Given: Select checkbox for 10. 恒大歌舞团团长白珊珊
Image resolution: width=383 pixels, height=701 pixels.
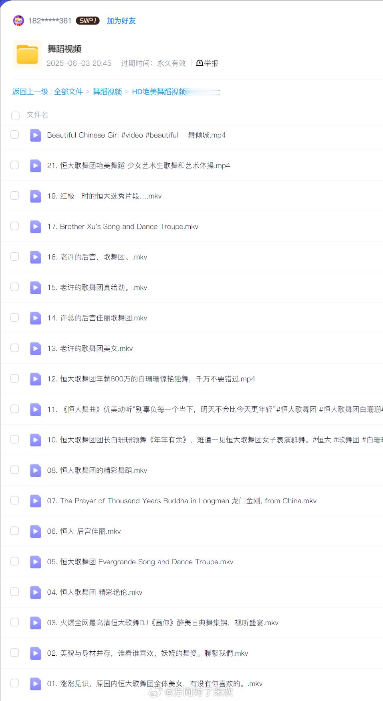Looking at the screenshot, I should [15, 439].
